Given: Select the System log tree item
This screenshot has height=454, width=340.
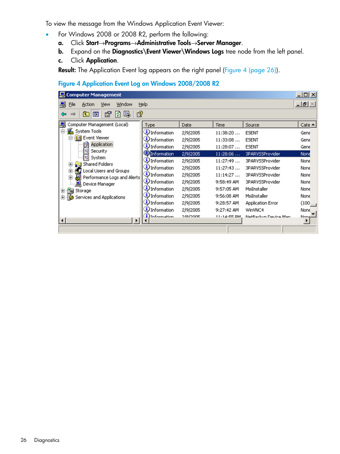Looking at the screenshot, I should click(x=98, y=158).
